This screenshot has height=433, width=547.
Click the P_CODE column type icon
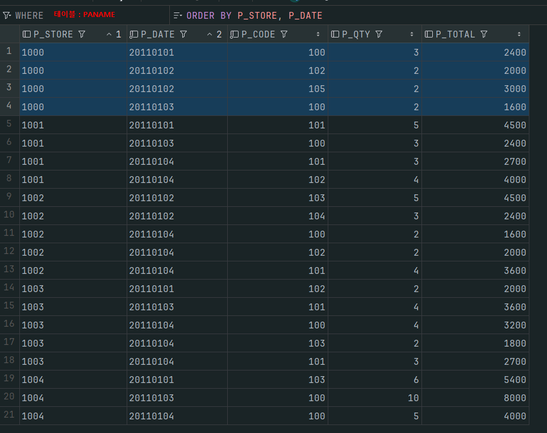point(234,34)
